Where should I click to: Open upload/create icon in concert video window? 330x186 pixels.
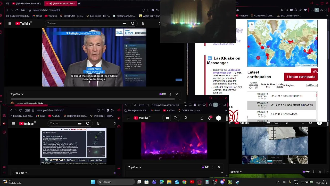202,118
